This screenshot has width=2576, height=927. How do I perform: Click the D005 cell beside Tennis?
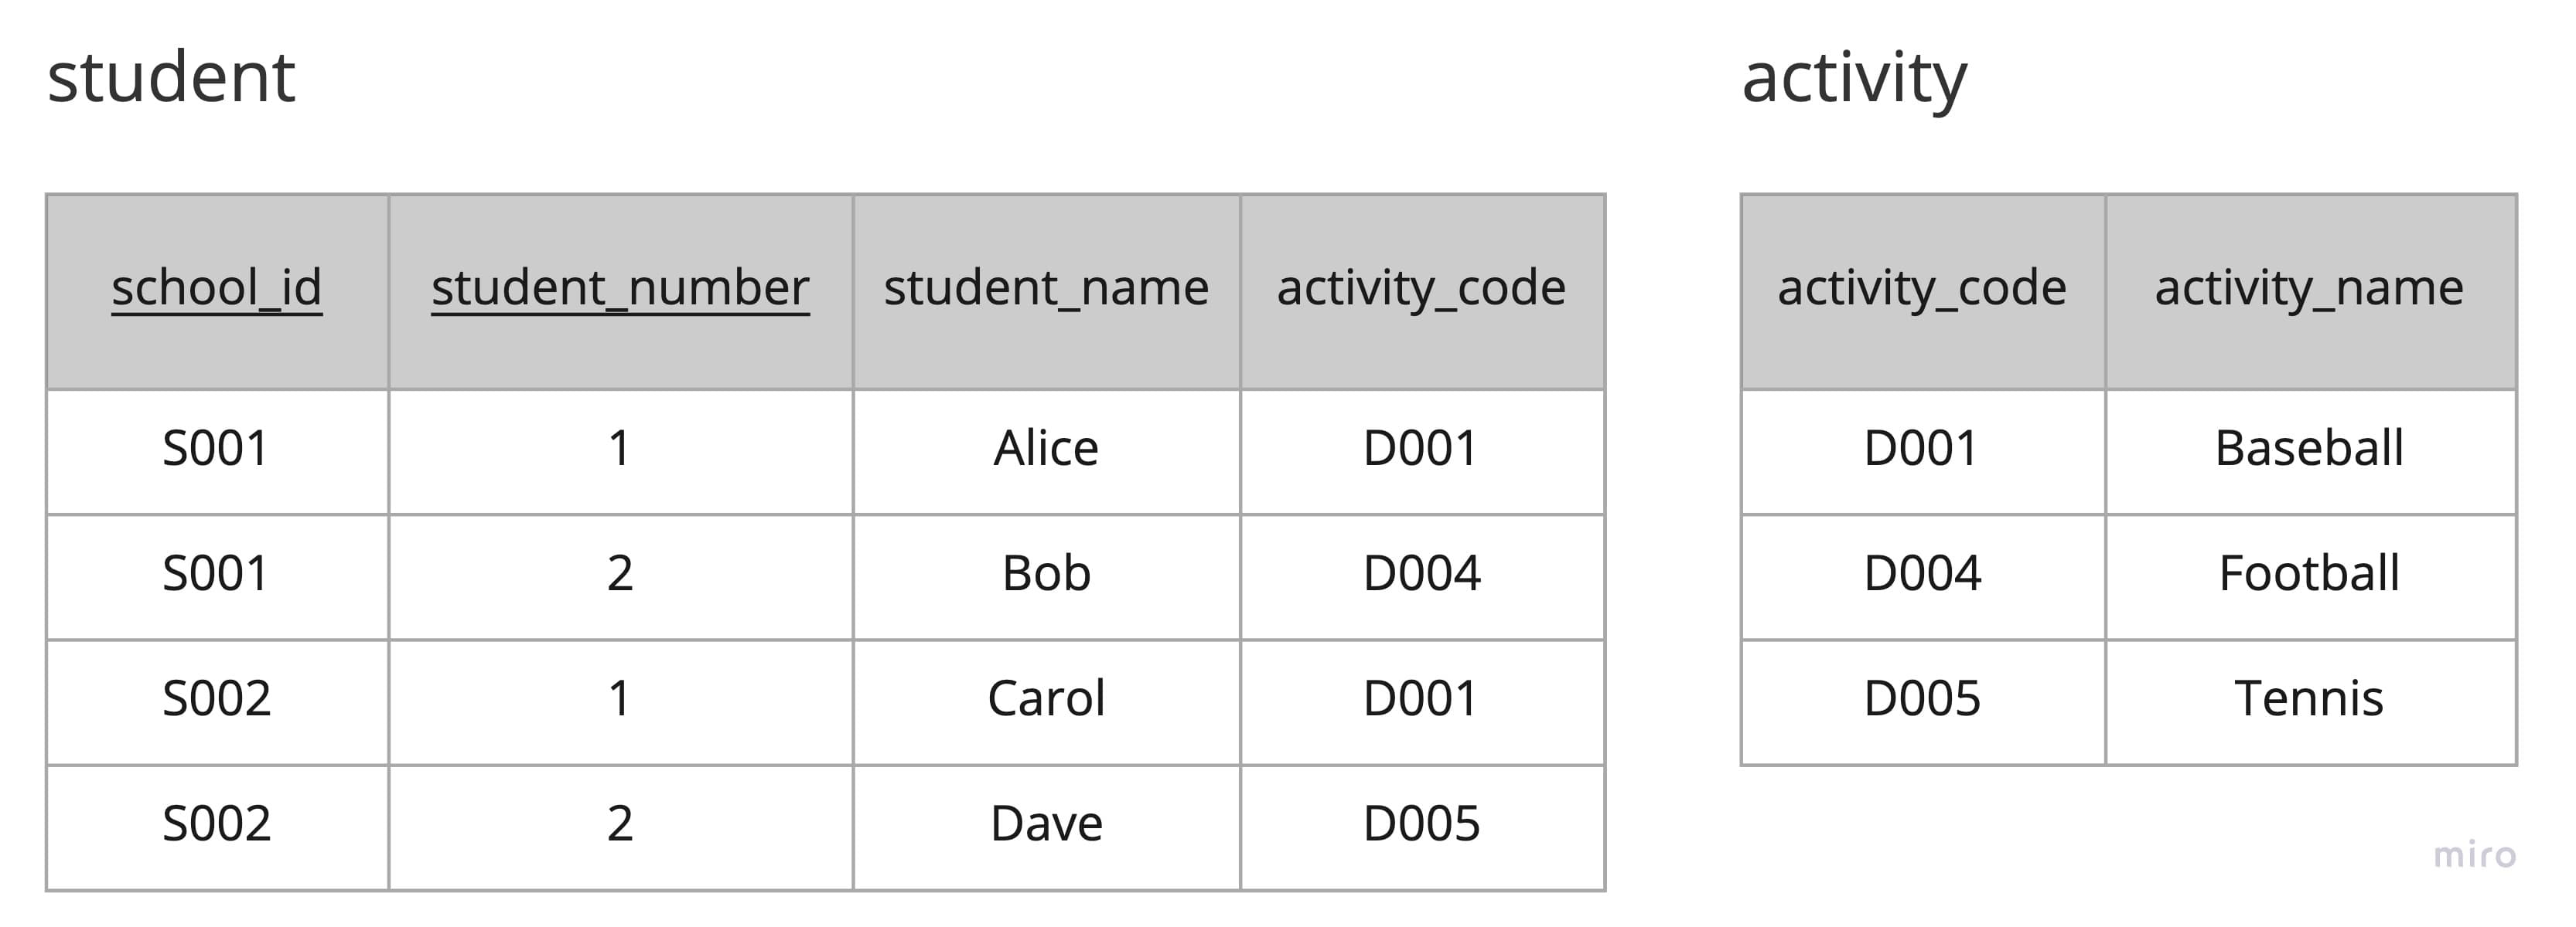pyautogui.click(x=1921, y=698)
